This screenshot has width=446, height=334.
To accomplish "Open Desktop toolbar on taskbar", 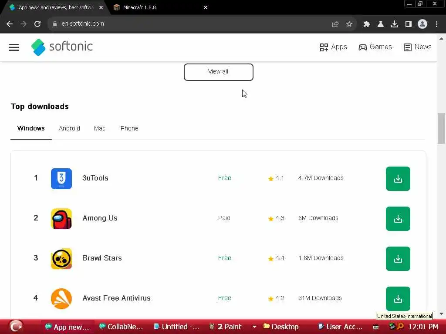I will coord(281,327).
